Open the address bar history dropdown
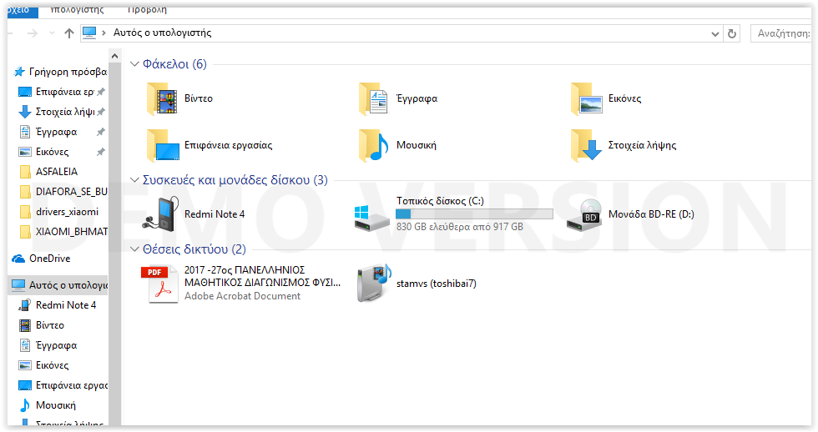The height and width of the screenshot is (432, 818). pyautogui.click(x=715, y=34)
